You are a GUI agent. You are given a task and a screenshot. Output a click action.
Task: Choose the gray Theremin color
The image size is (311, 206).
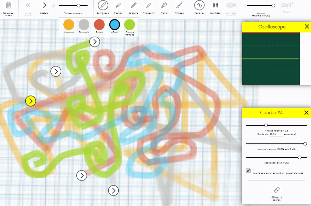(x=84, y=25)
